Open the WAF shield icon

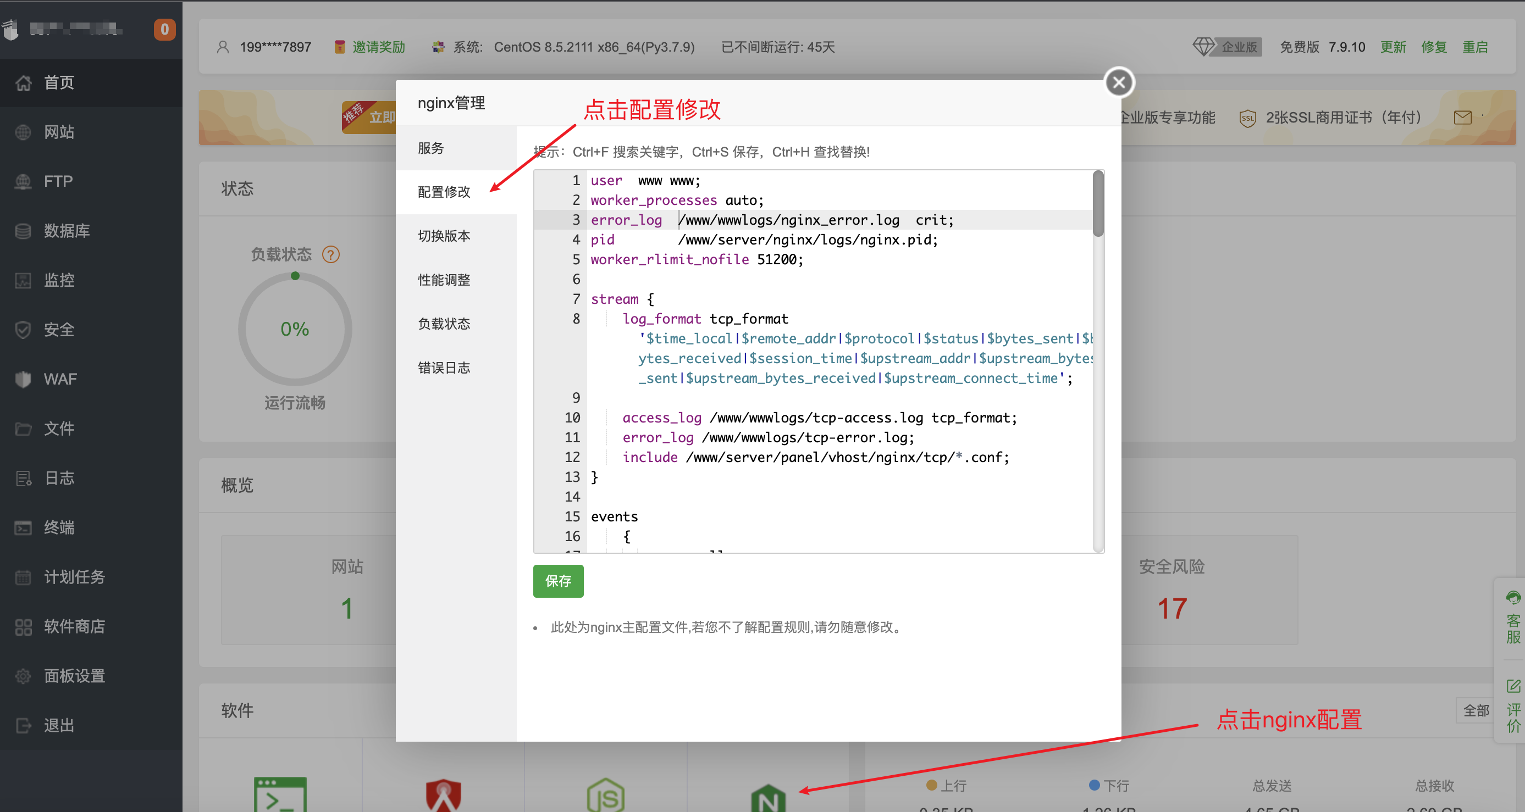(23, 379)
